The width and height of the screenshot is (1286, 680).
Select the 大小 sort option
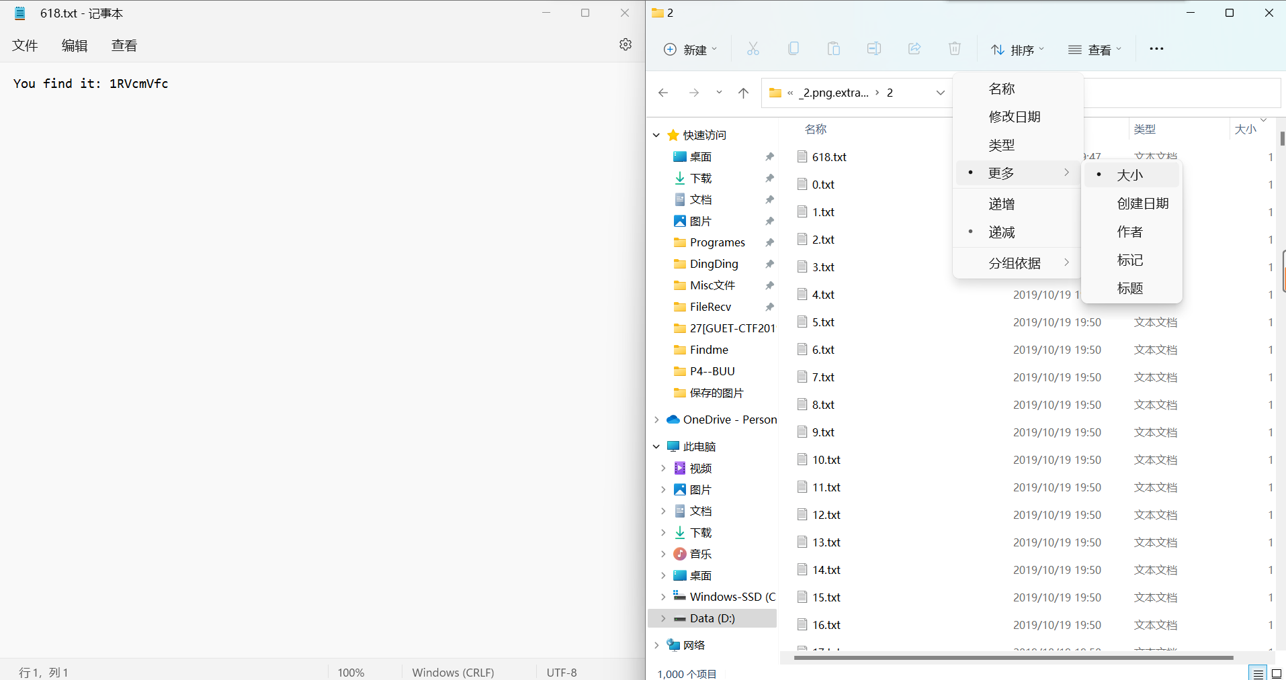[1132, 175]
